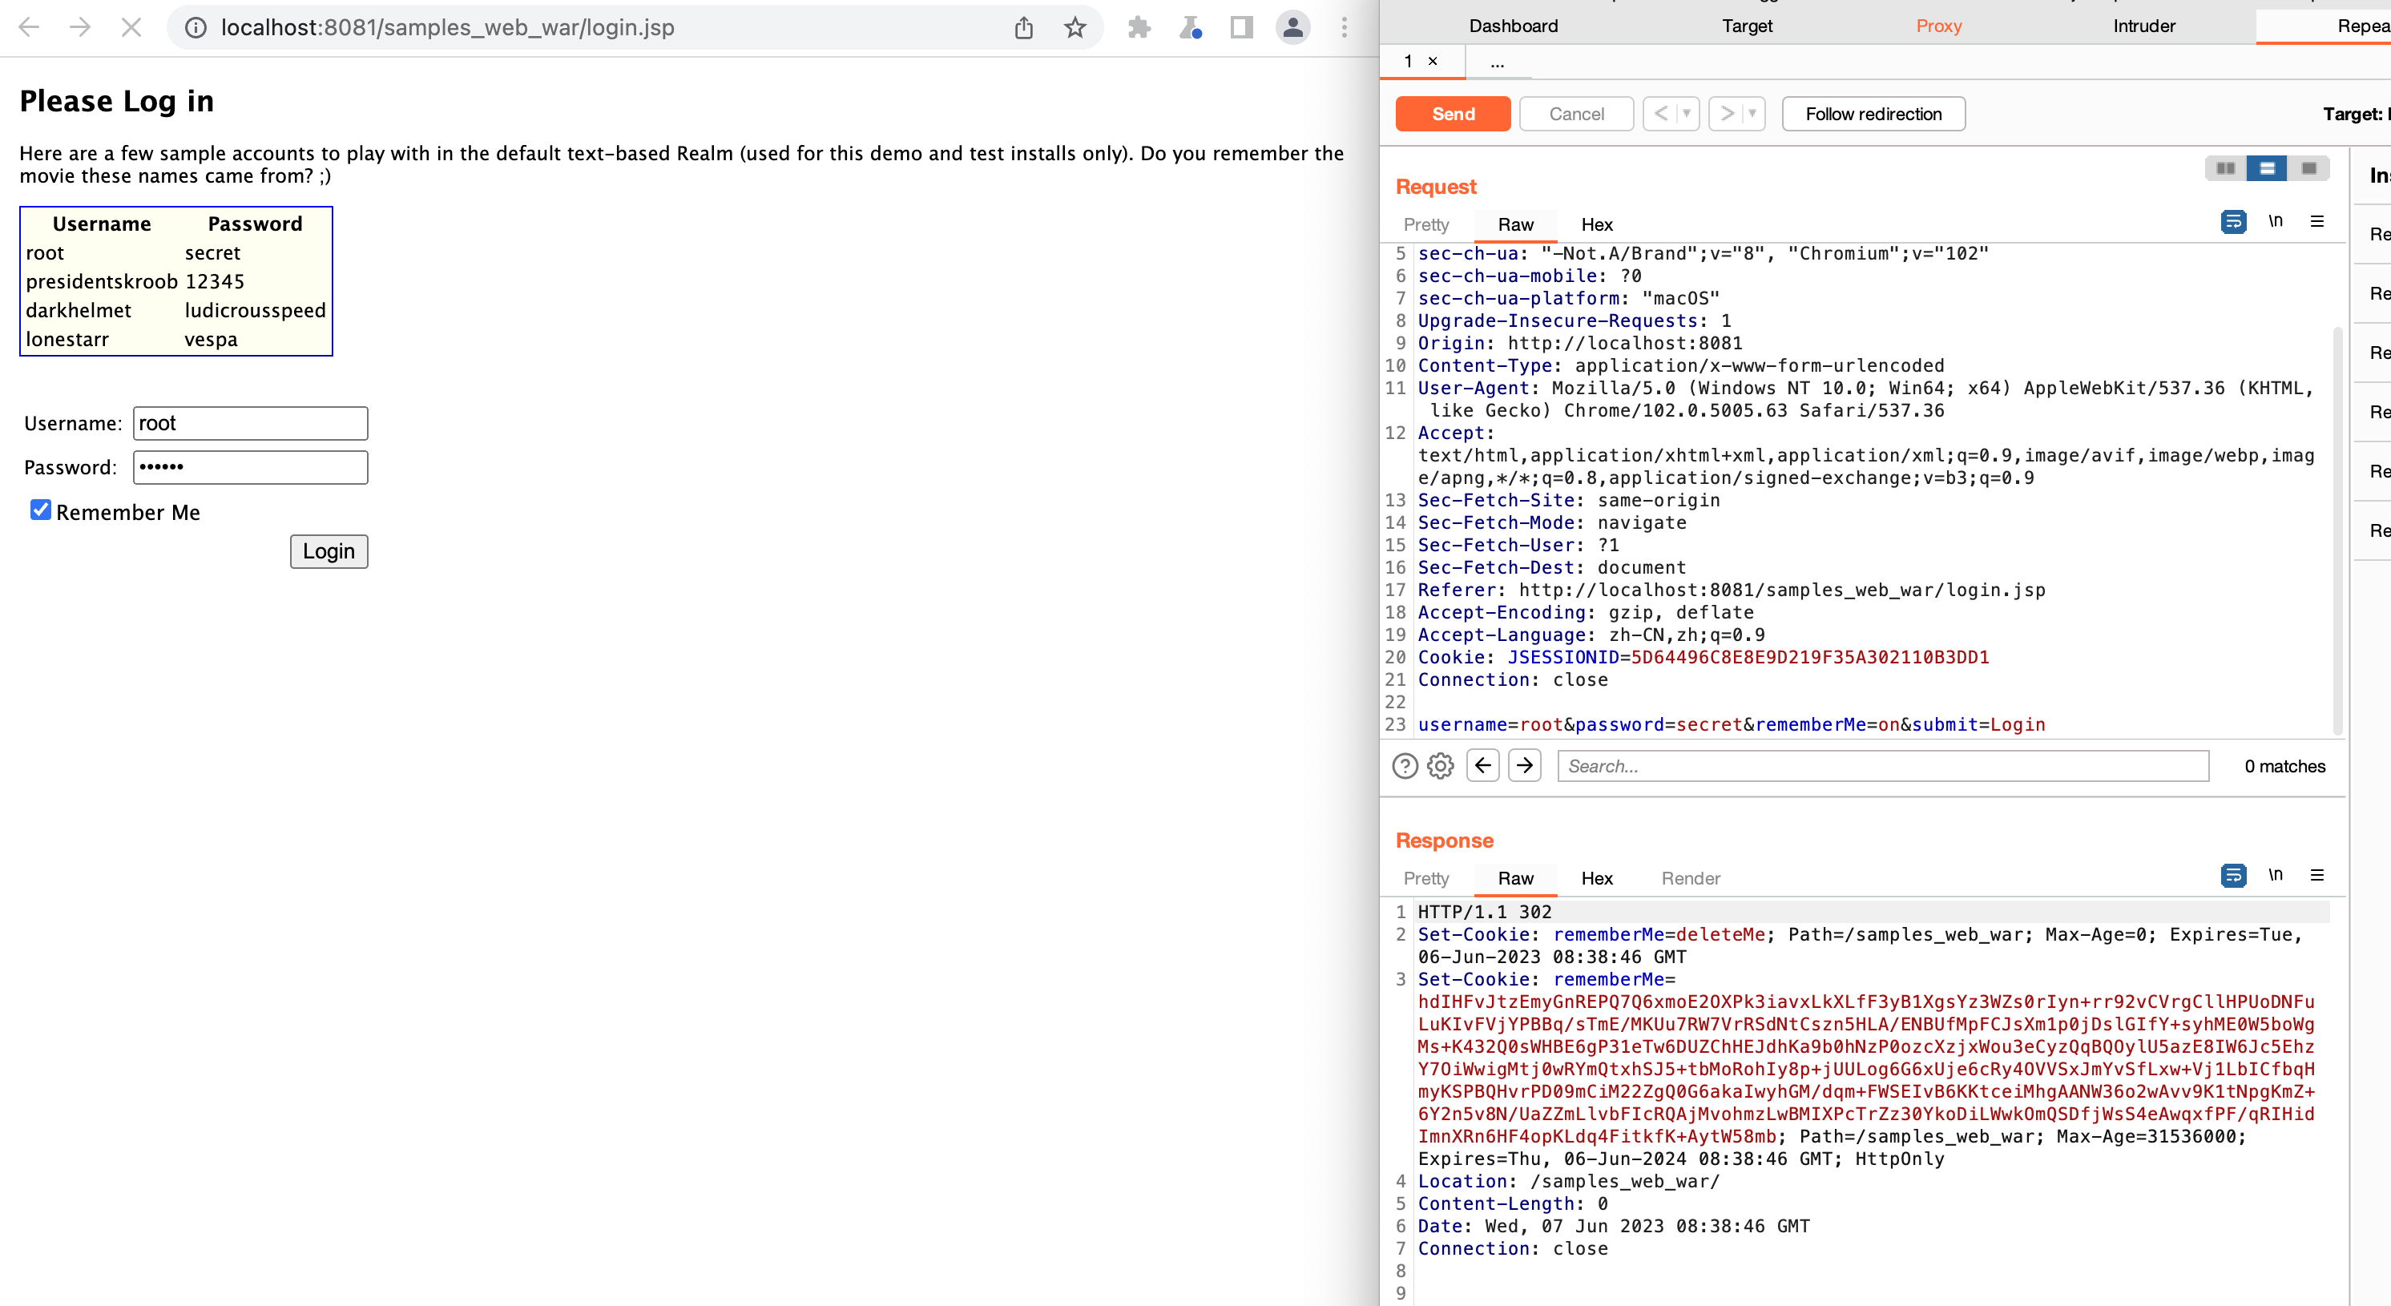The width and height of the screenshot is (2391, 1306).
Task: Toggle the Remember Me checkbox
Action: pyautogui.click(x=40, y=510)
